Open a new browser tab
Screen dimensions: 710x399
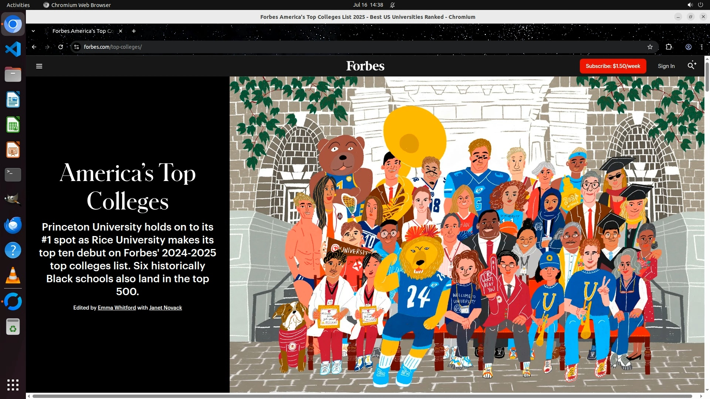pyautogui.click(x=134, y=31)
